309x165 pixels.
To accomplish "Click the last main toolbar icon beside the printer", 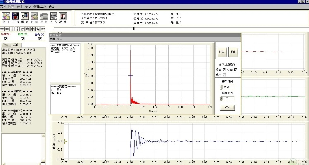I will point(63,17).
